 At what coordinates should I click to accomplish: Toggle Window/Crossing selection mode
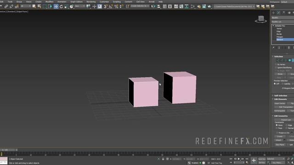[x=50, y=6]
